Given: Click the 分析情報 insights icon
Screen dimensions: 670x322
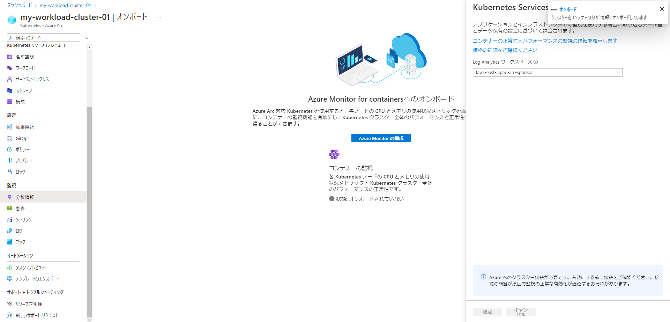Looking at the screenshot, I should coord(10,197).
